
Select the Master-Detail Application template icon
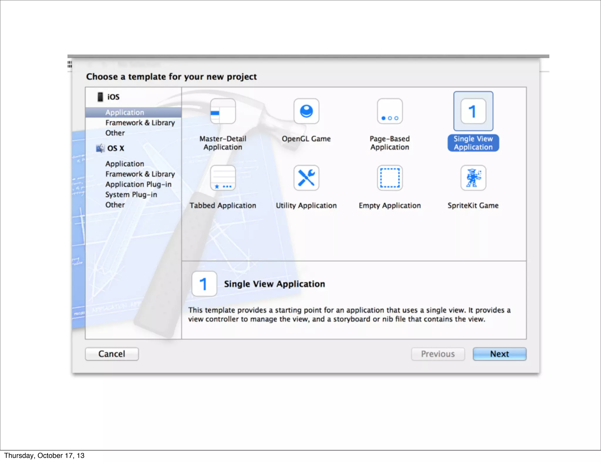[223, 111]
